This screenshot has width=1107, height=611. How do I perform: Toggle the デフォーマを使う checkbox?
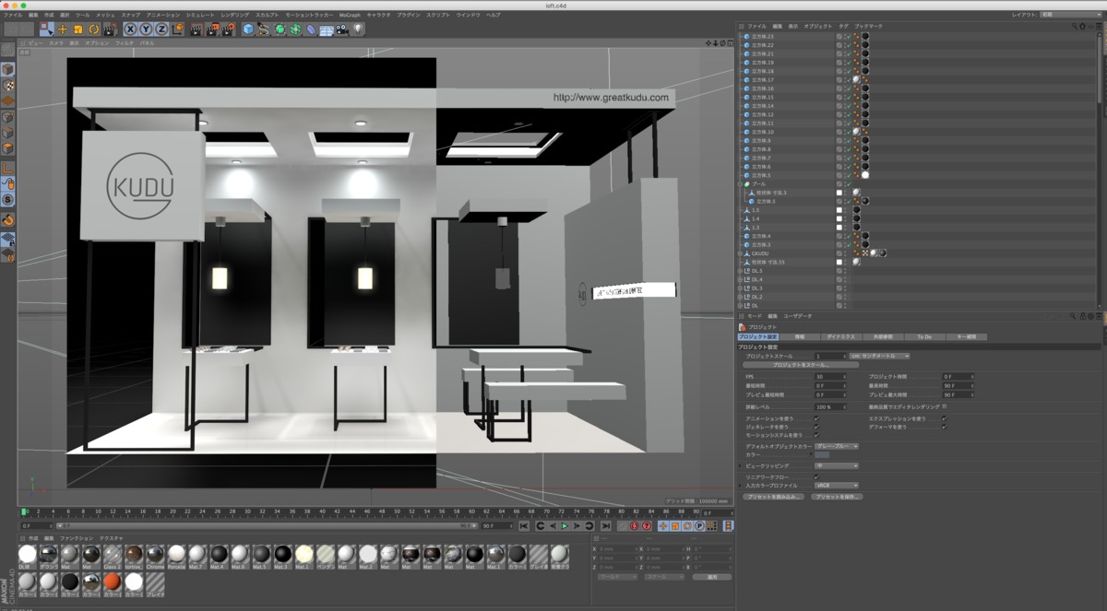pyautogui.click(x=943, y=427)
